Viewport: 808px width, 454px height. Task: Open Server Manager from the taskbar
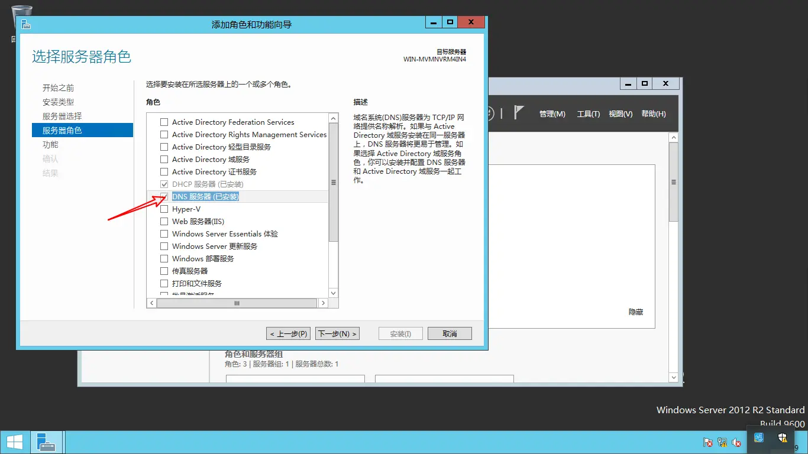[x=46, y=442]
